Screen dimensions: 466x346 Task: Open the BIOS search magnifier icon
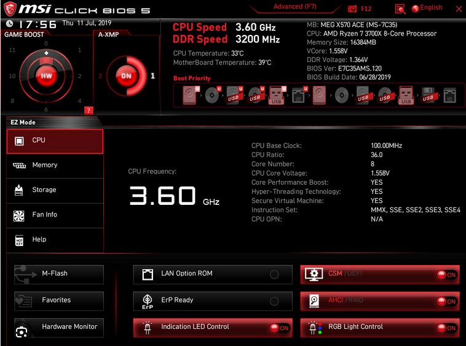(x=400, y=9)
